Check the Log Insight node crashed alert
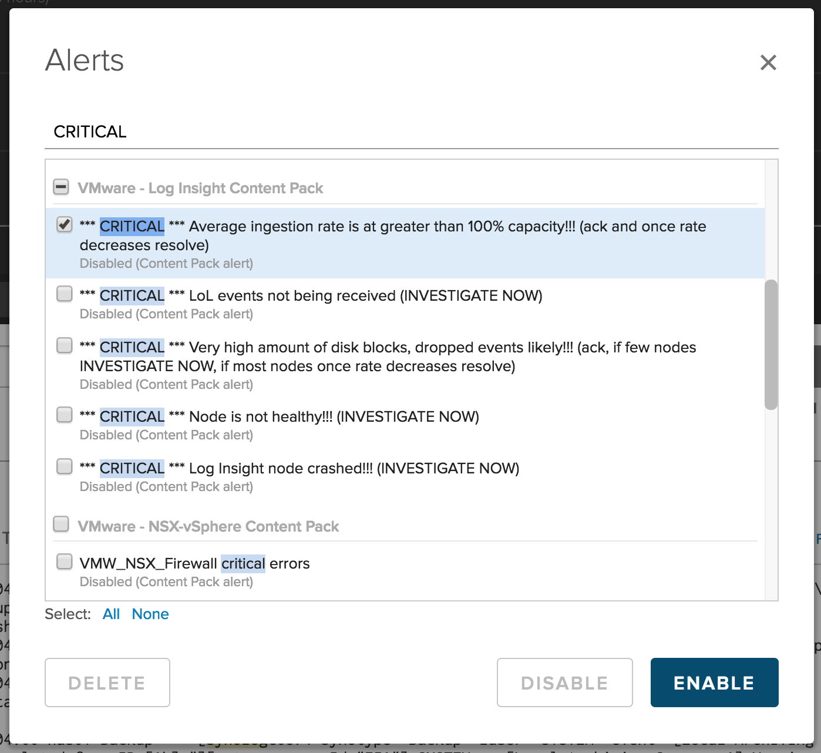 (x=65, y=466)
